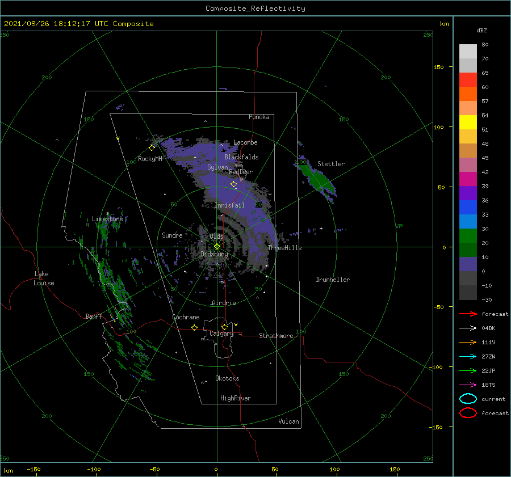Click the Cochrane label
Viewport: 511px width, 477px height.
point(186,317)
